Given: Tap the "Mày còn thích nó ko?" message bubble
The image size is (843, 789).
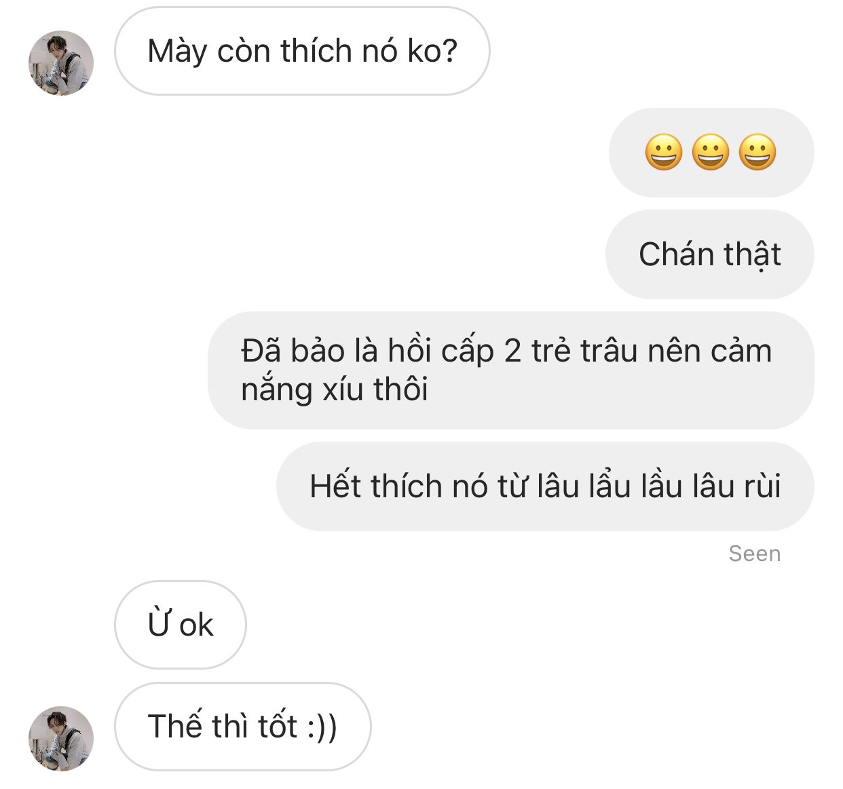Looking at the screenshot, I should pyautogui.click(x=302, y=51).
